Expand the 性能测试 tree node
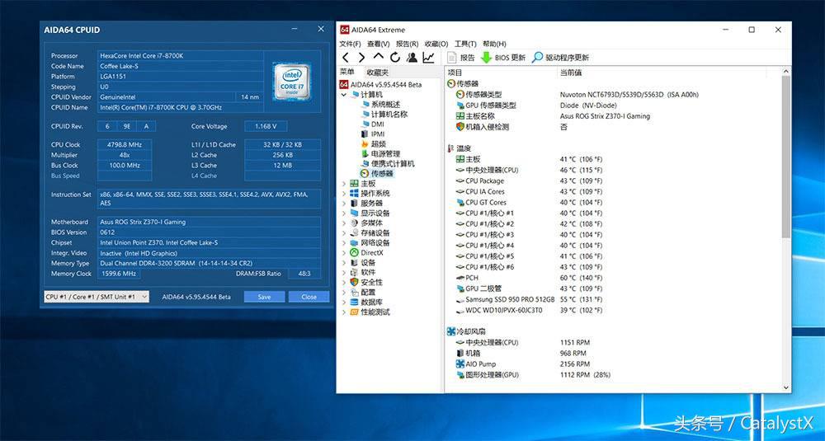This screenshot has width=825, height=441. coord(344,312)
